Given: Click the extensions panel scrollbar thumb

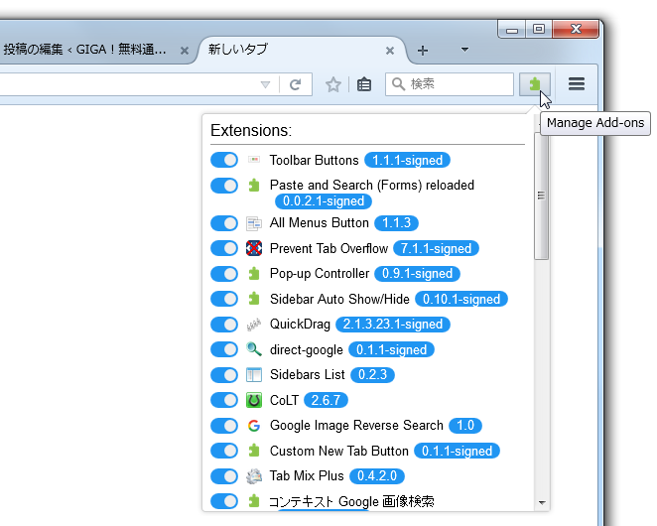Looking at the screenshot, I should (541, 196).
